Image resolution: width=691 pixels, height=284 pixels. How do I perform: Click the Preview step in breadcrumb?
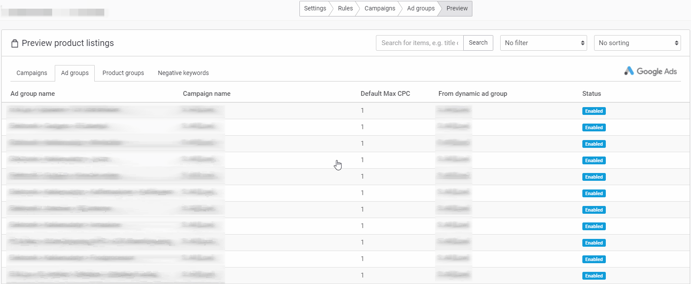click(457, 9)
